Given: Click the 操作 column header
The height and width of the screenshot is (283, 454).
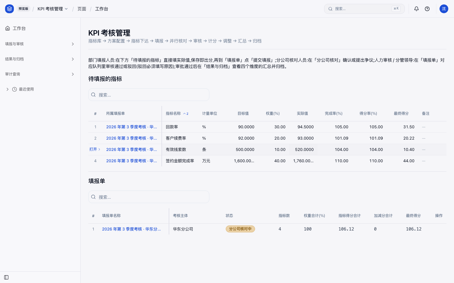Looking at the screenshot, I should click(439, 216).
